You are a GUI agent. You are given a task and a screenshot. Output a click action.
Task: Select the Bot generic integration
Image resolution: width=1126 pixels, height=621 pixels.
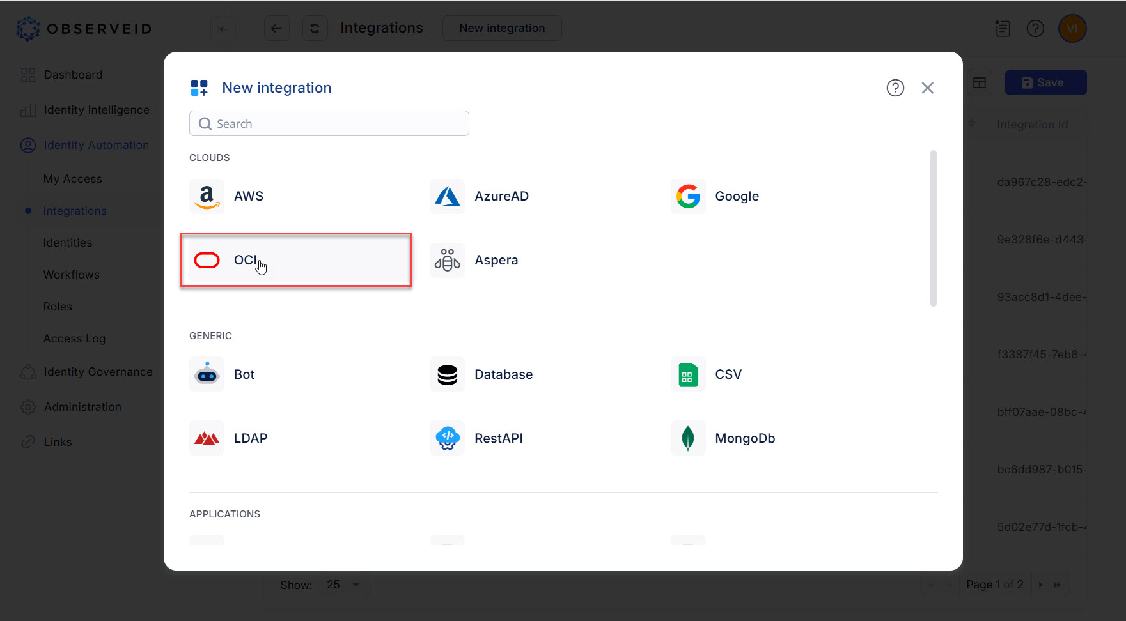(244, 374)
